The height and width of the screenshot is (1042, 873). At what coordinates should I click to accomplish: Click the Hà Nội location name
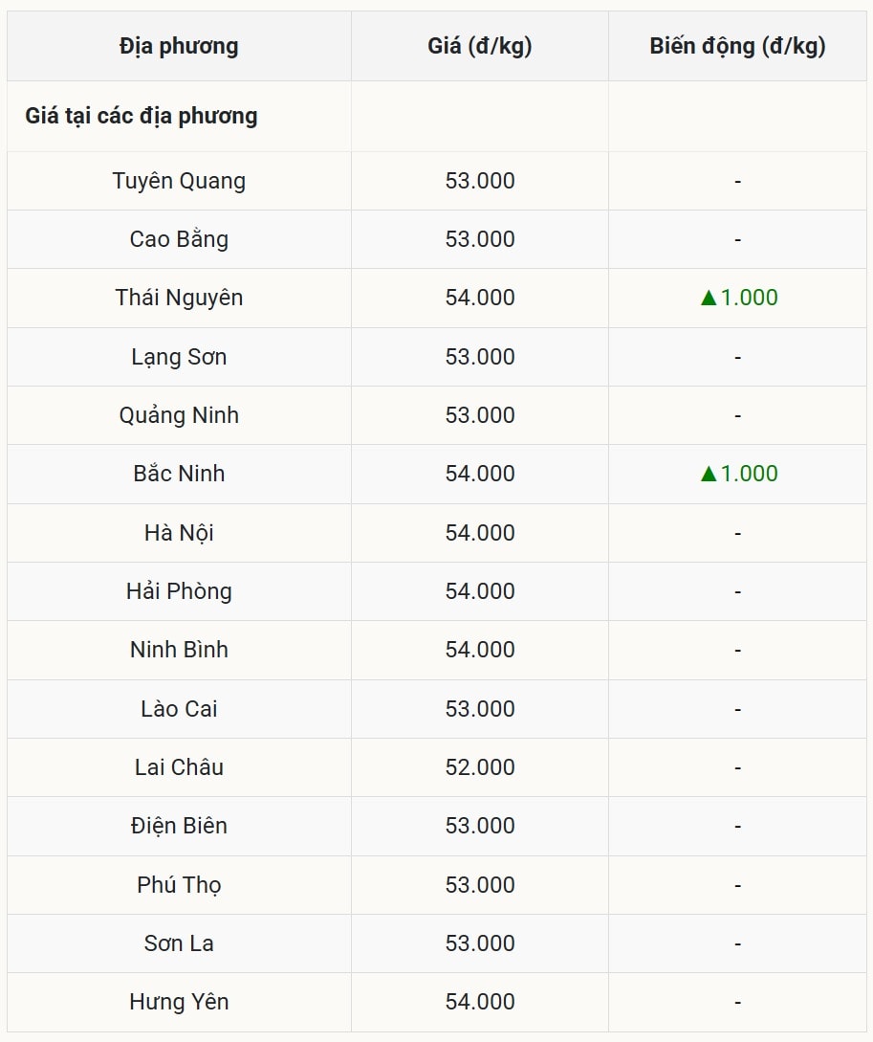point(179,533)
